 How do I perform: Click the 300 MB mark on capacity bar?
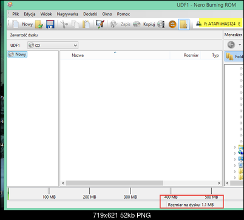(x=130, y=197)
